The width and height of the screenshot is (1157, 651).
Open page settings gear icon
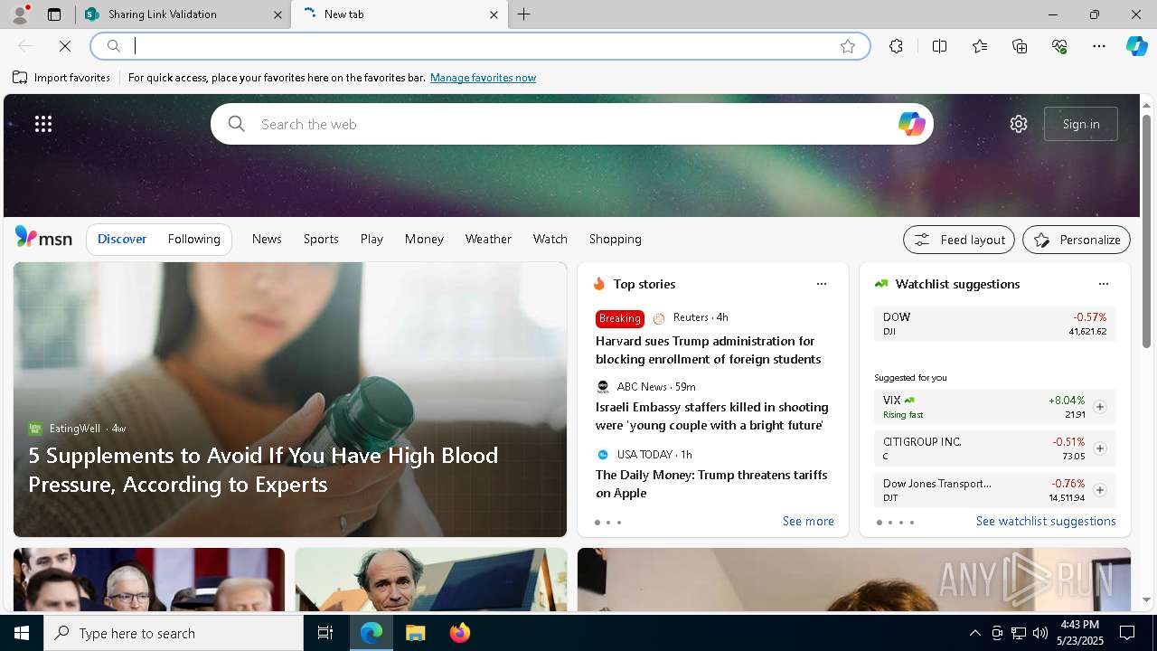tap(1019, 124)
